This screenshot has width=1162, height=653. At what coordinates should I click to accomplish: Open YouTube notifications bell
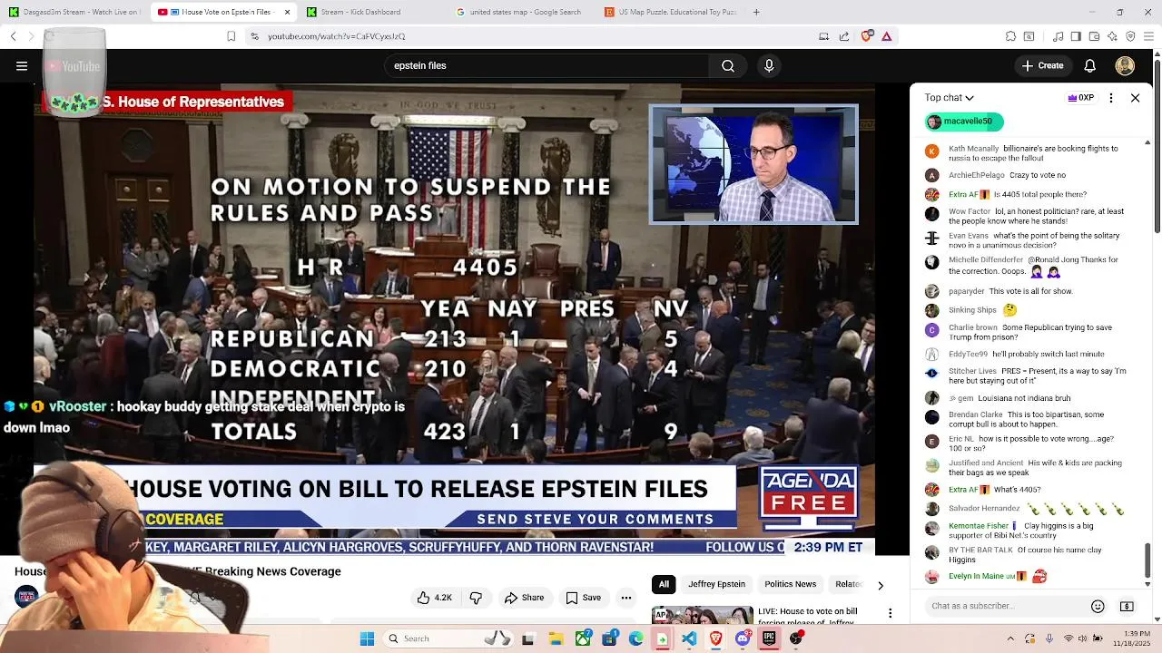click(1090, 65)
